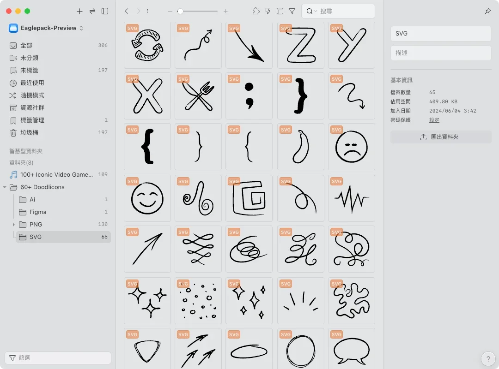Select the scribbled circle doodle thumbnail

point(301,349)
